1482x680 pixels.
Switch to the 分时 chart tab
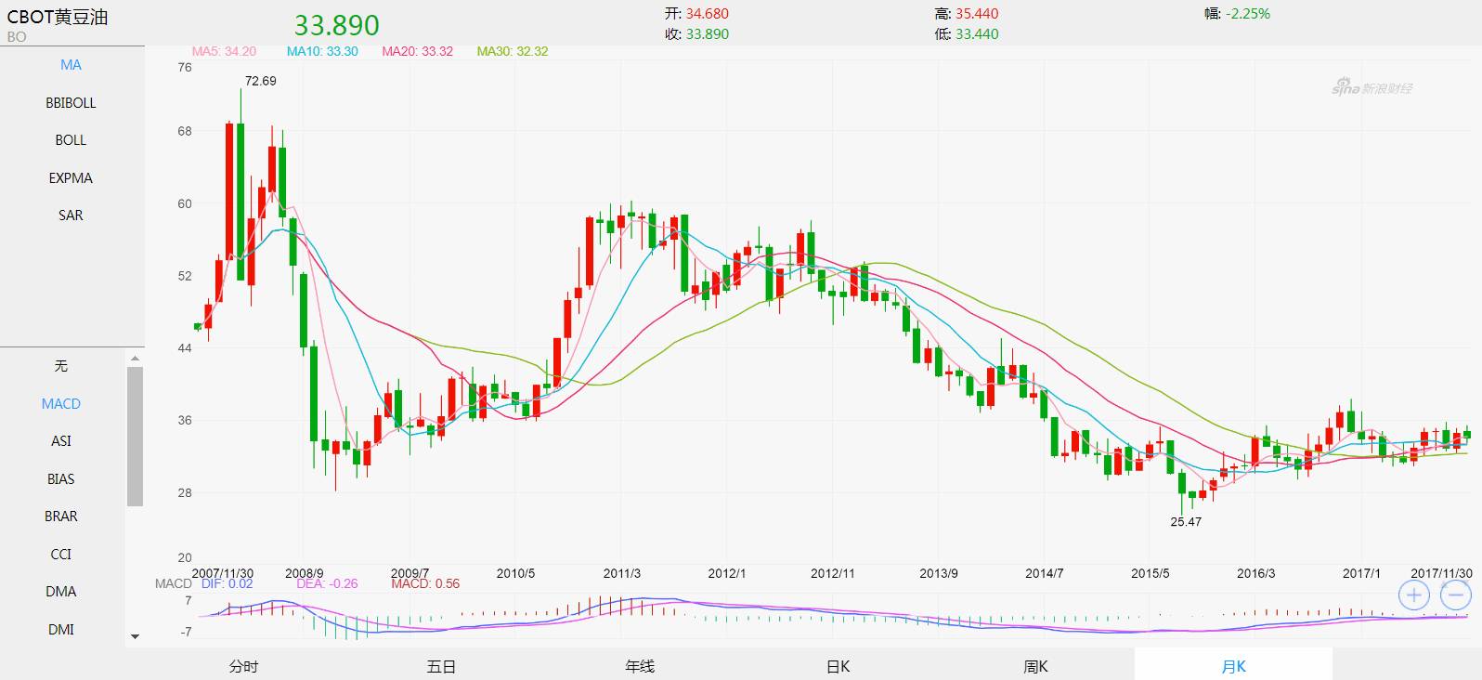click(x=243, y=666)
